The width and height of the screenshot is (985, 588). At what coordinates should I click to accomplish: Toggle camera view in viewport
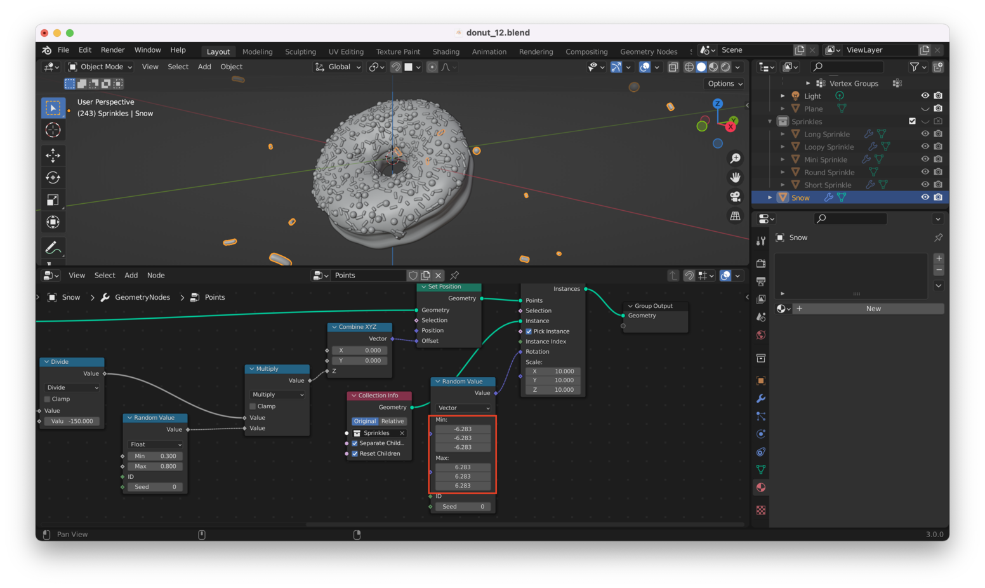735,197
